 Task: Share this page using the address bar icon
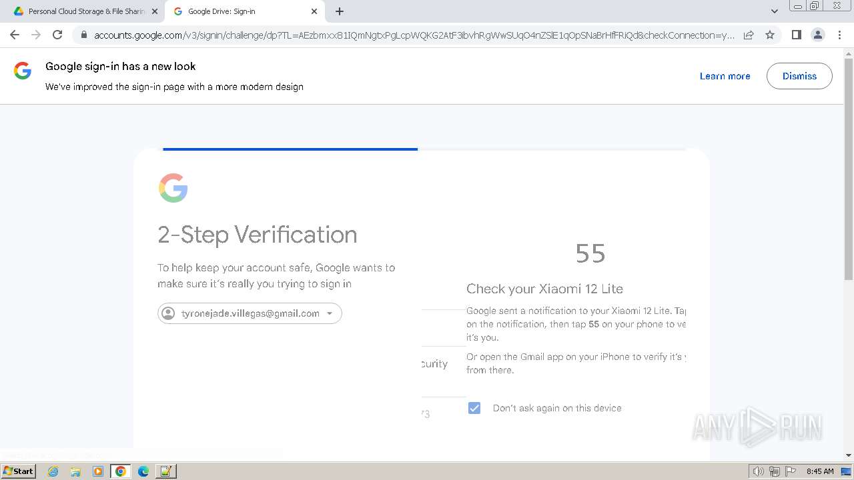tap(749, 35)
